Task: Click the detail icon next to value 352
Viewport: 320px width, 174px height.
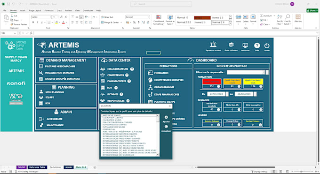Action: coord(218,86)
